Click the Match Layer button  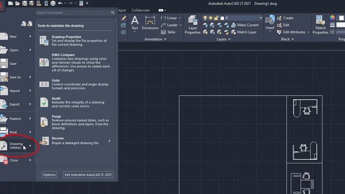click(x=244, y=32)
